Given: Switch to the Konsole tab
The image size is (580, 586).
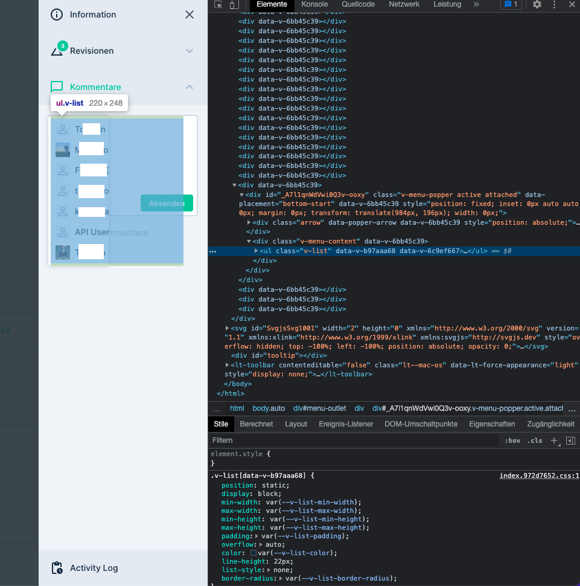Looking at the screenshot, I should coord(314,4).
